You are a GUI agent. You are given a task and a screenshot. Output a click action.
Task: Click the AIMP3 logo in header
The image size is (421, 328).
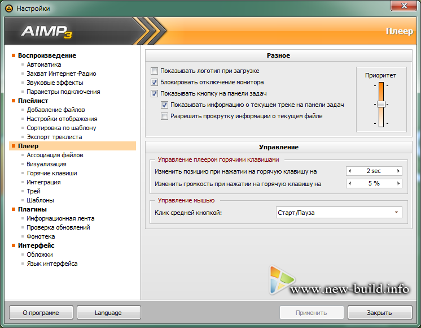click(50, 31)
